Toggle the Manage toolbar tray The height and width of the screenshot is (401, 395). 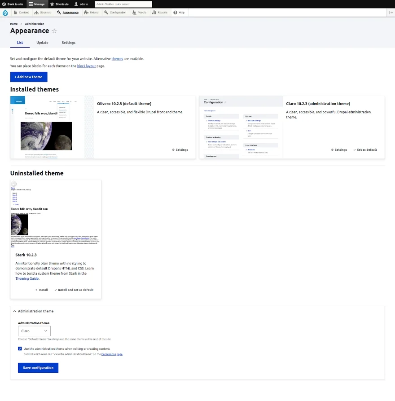point(36,4)
